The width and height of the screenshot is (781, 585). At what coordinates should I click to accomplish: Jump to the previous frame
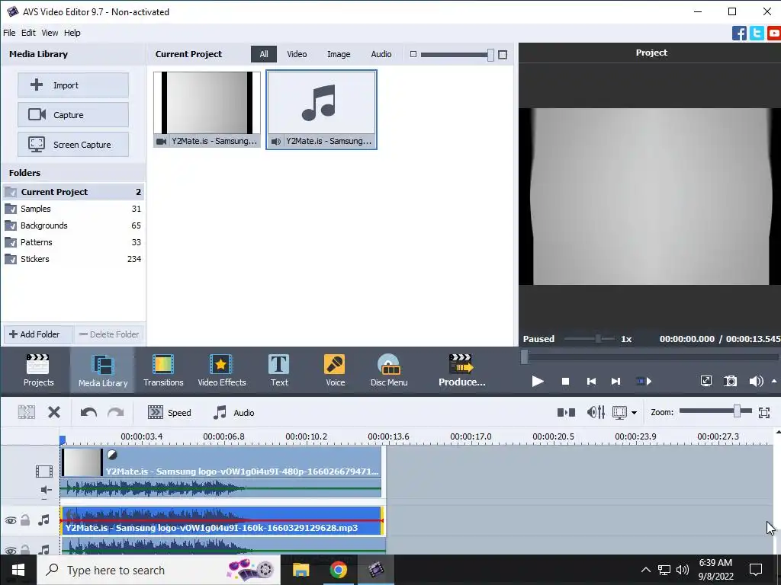pos(591,382)
